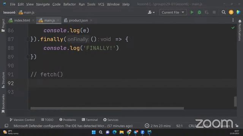Open Search Everywhere magnifier icon

[224, 12]
